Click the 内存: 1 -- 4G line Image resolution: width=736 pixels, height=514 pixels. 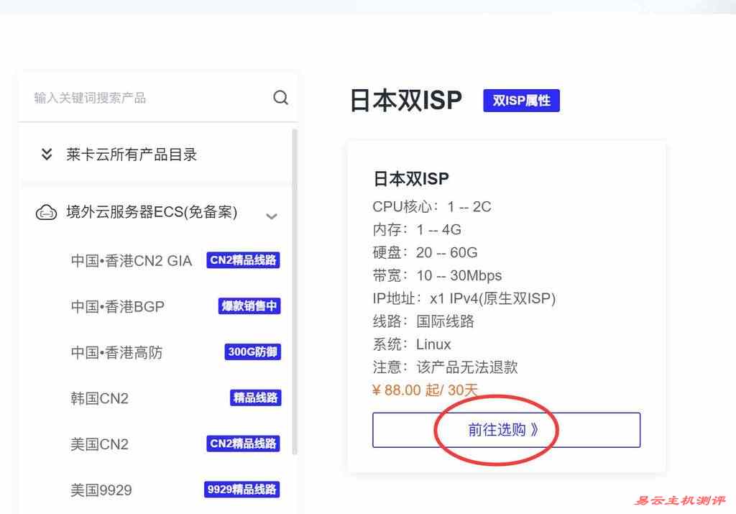pos(417,229)
